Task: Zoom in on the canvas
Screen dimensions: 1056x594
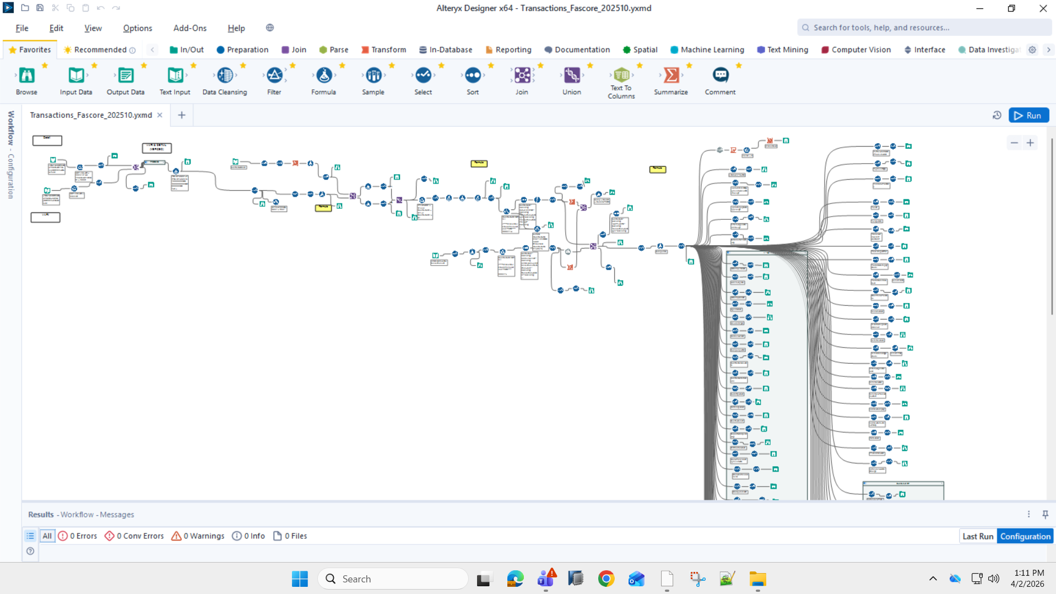Action: click(x=1030, y=143)
